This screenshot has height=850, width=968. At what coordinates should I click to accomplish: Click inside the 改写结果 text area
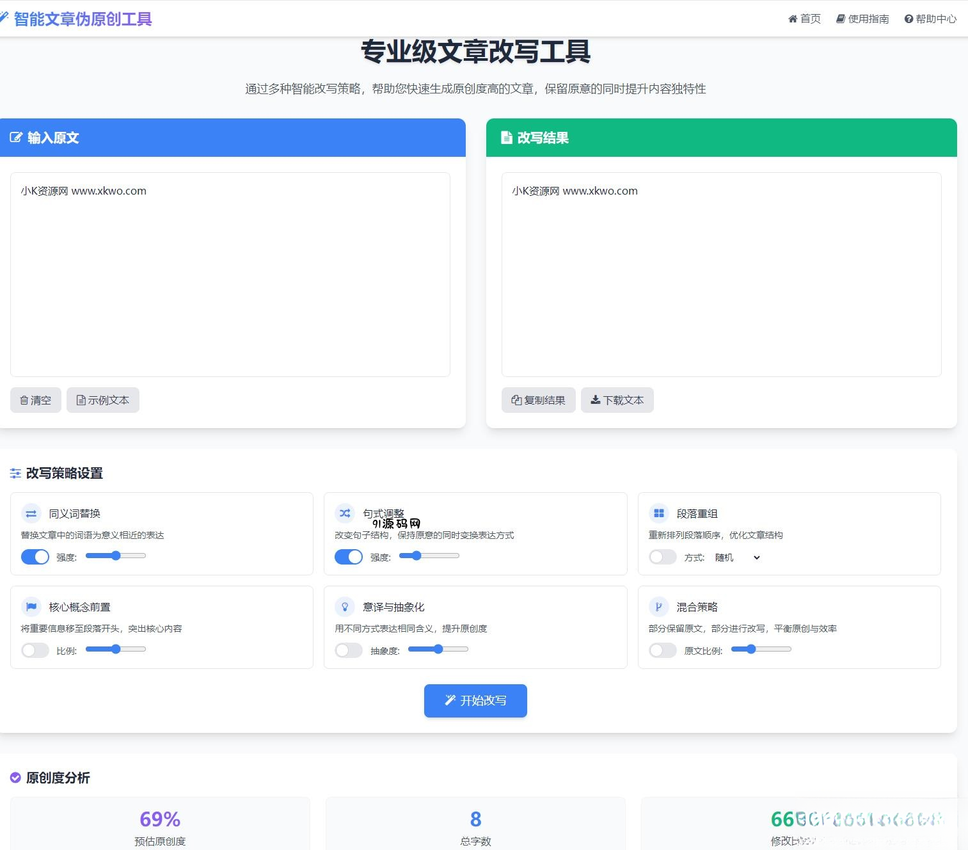[x=722, y=275]
